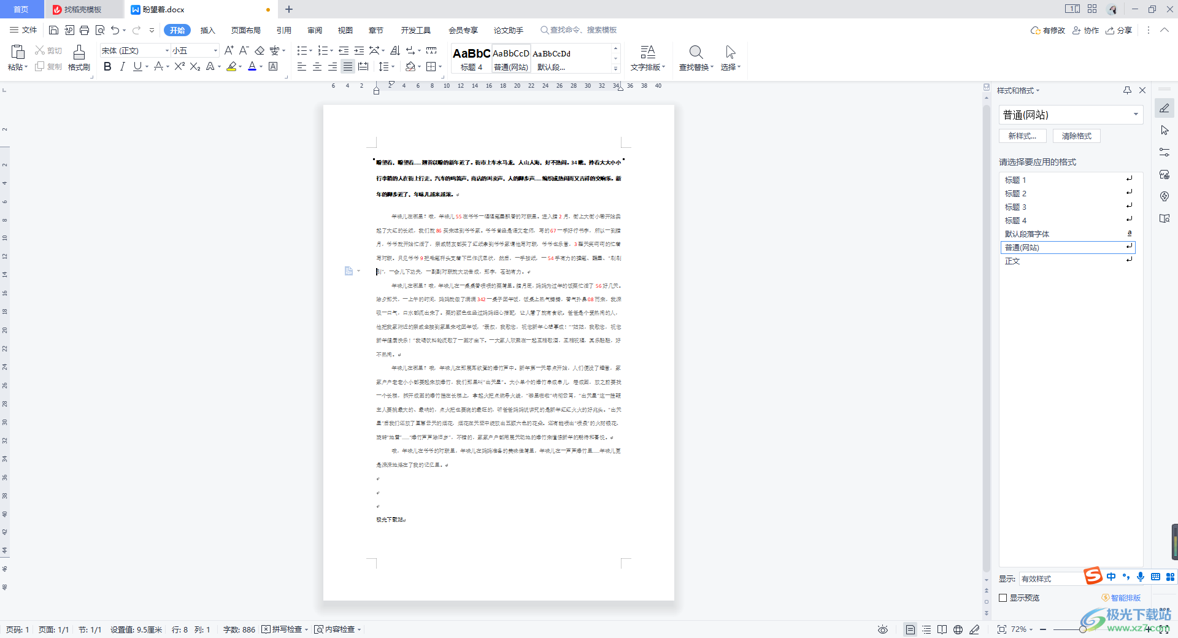1178x638 pixels.
Task: Align text to the right
Action: [332, 66]
